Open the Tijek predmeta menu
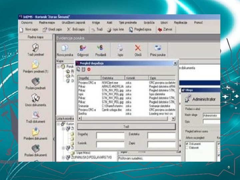This screenshot has height=180, width=240. tap(128, 23)
